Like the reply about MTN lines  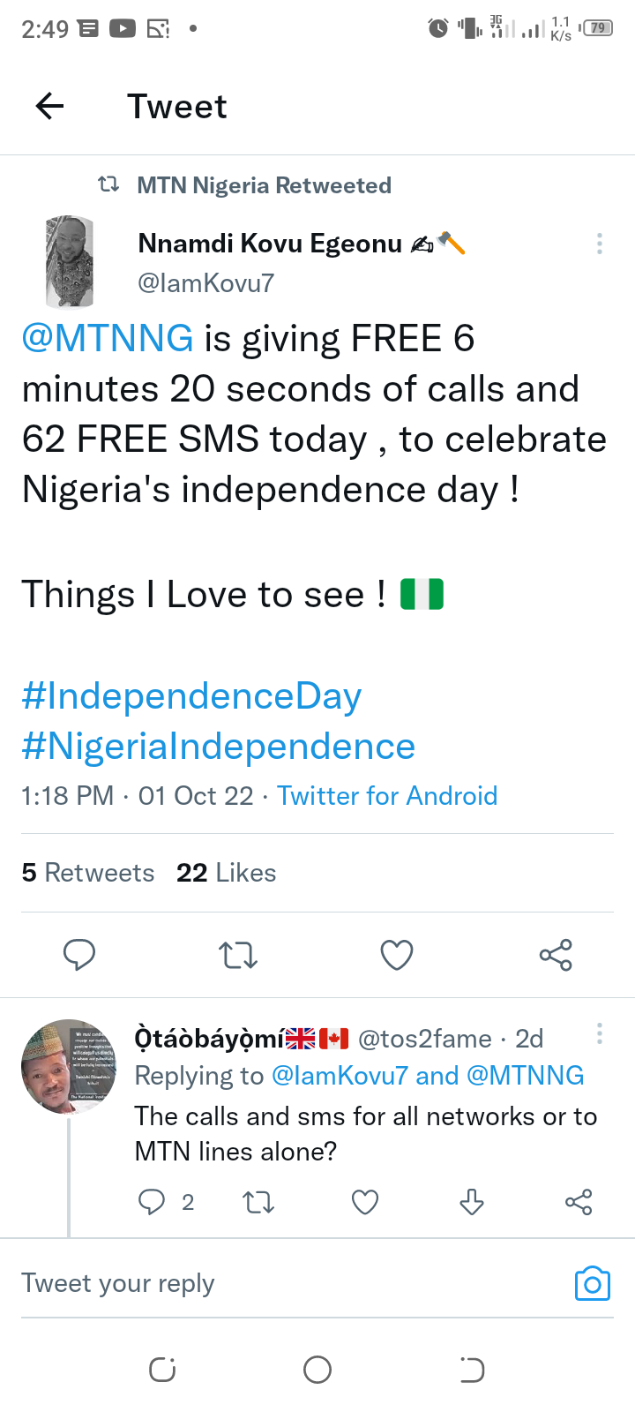[365, 1202]
